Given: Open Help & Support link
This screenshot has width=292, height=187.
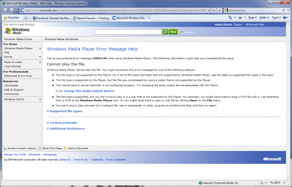Looking at the screenshot, I should 14,90.
